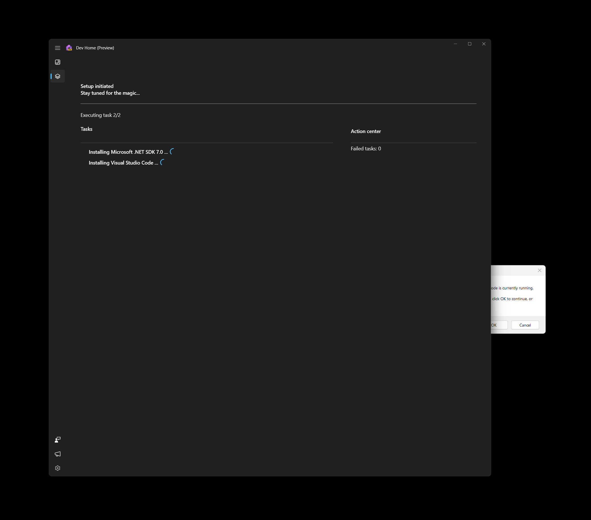Image resolution: width=591 pixels, height=520 pixels.
Task: Open the navigation hamburger menu
Action: pyautogui.click(x=58, y=48)
